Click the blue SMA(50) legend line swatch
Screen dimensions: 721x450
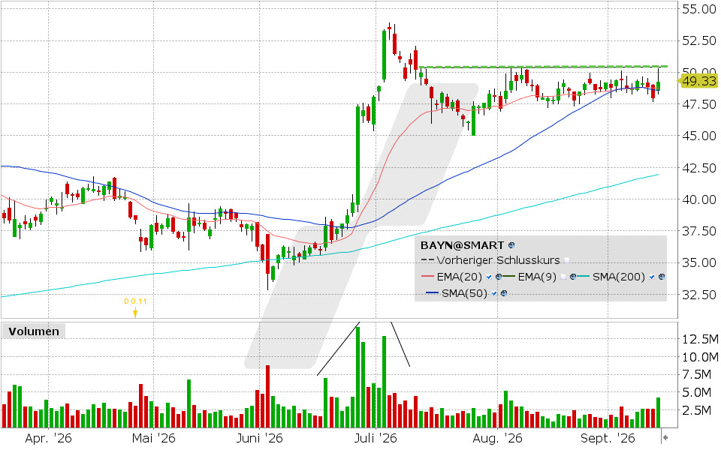433,292
